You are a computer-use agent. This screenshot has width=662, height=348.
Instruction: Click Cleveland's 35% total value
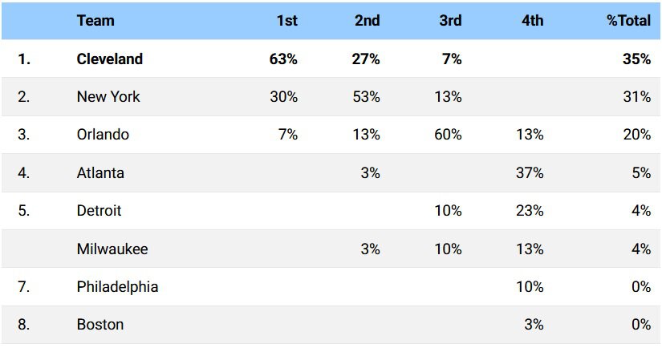click(636, 59)
